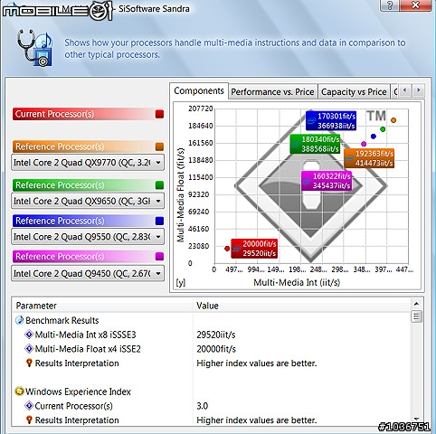Click the Windows Experience Index section icon
Screen dimensions: 436x434
(19, 392)
